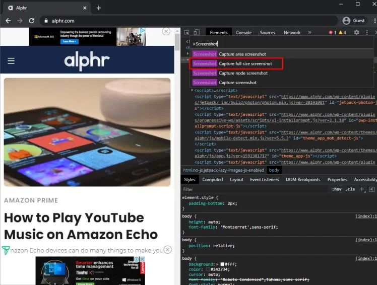Click the padlock site info icon

[46, 21]
